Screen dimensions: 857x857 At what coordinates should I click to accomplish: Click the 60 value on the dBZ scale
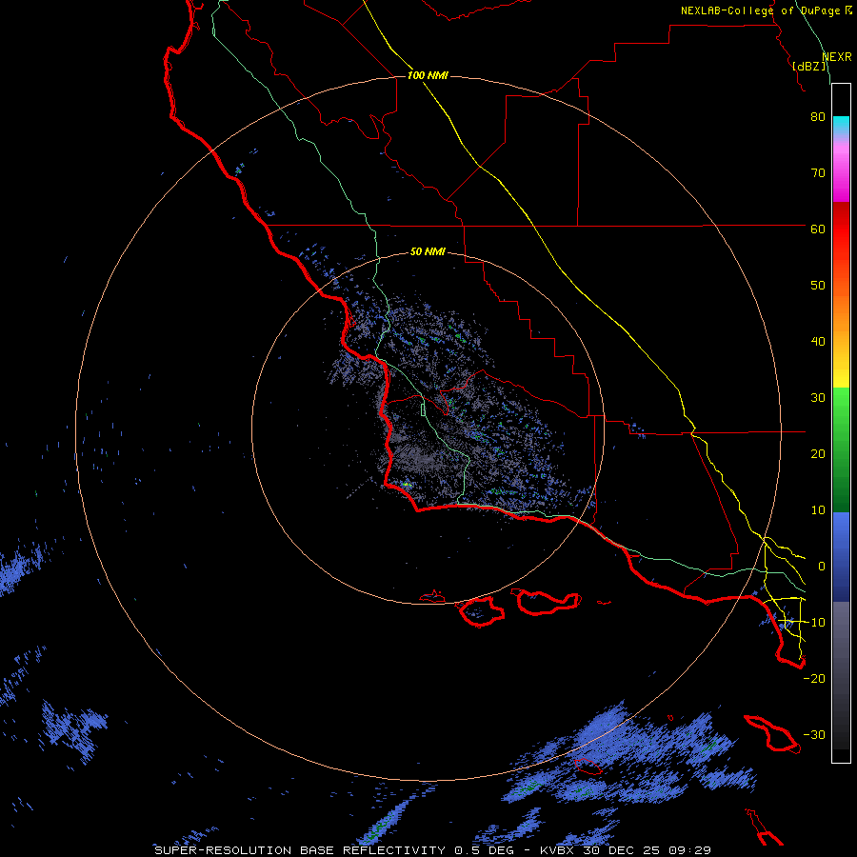click(x=818, y=229)
